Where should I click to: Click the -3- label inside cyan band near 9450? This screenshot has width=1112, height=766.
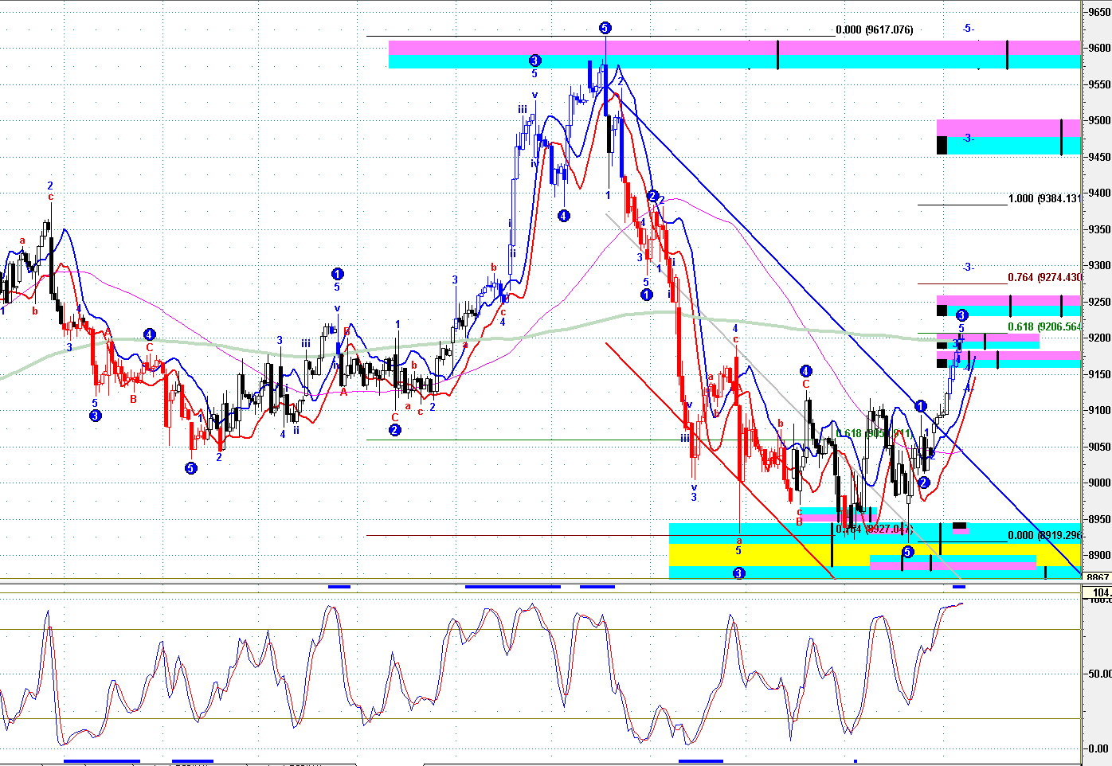click(x=968, y=139)
